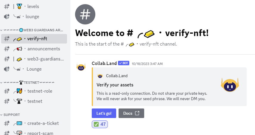Click the large Collab.Land robot thumbnail
The height and width of the screenshot is (135, 255).
point(230,85)
